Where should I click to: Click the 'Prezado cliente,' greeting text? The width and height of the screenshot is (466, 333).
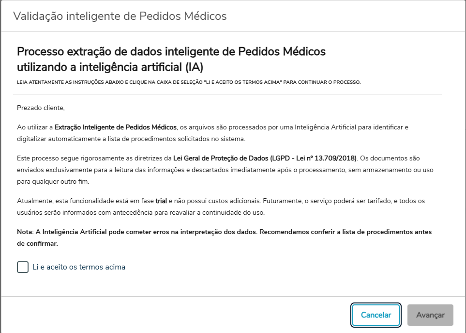pyautogui.click(x=41, y=107)
